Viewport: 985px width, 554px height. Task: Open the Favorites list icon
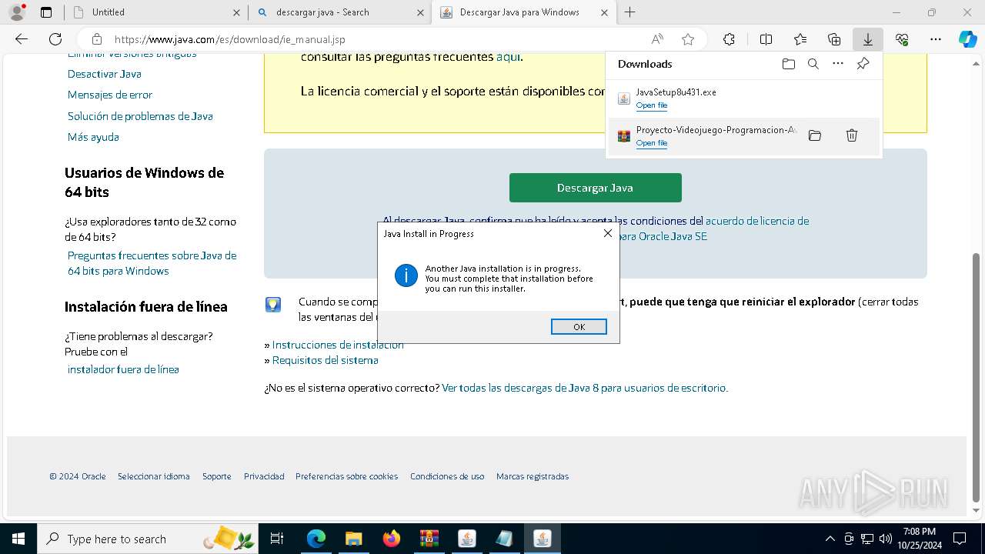coord(800,39)
